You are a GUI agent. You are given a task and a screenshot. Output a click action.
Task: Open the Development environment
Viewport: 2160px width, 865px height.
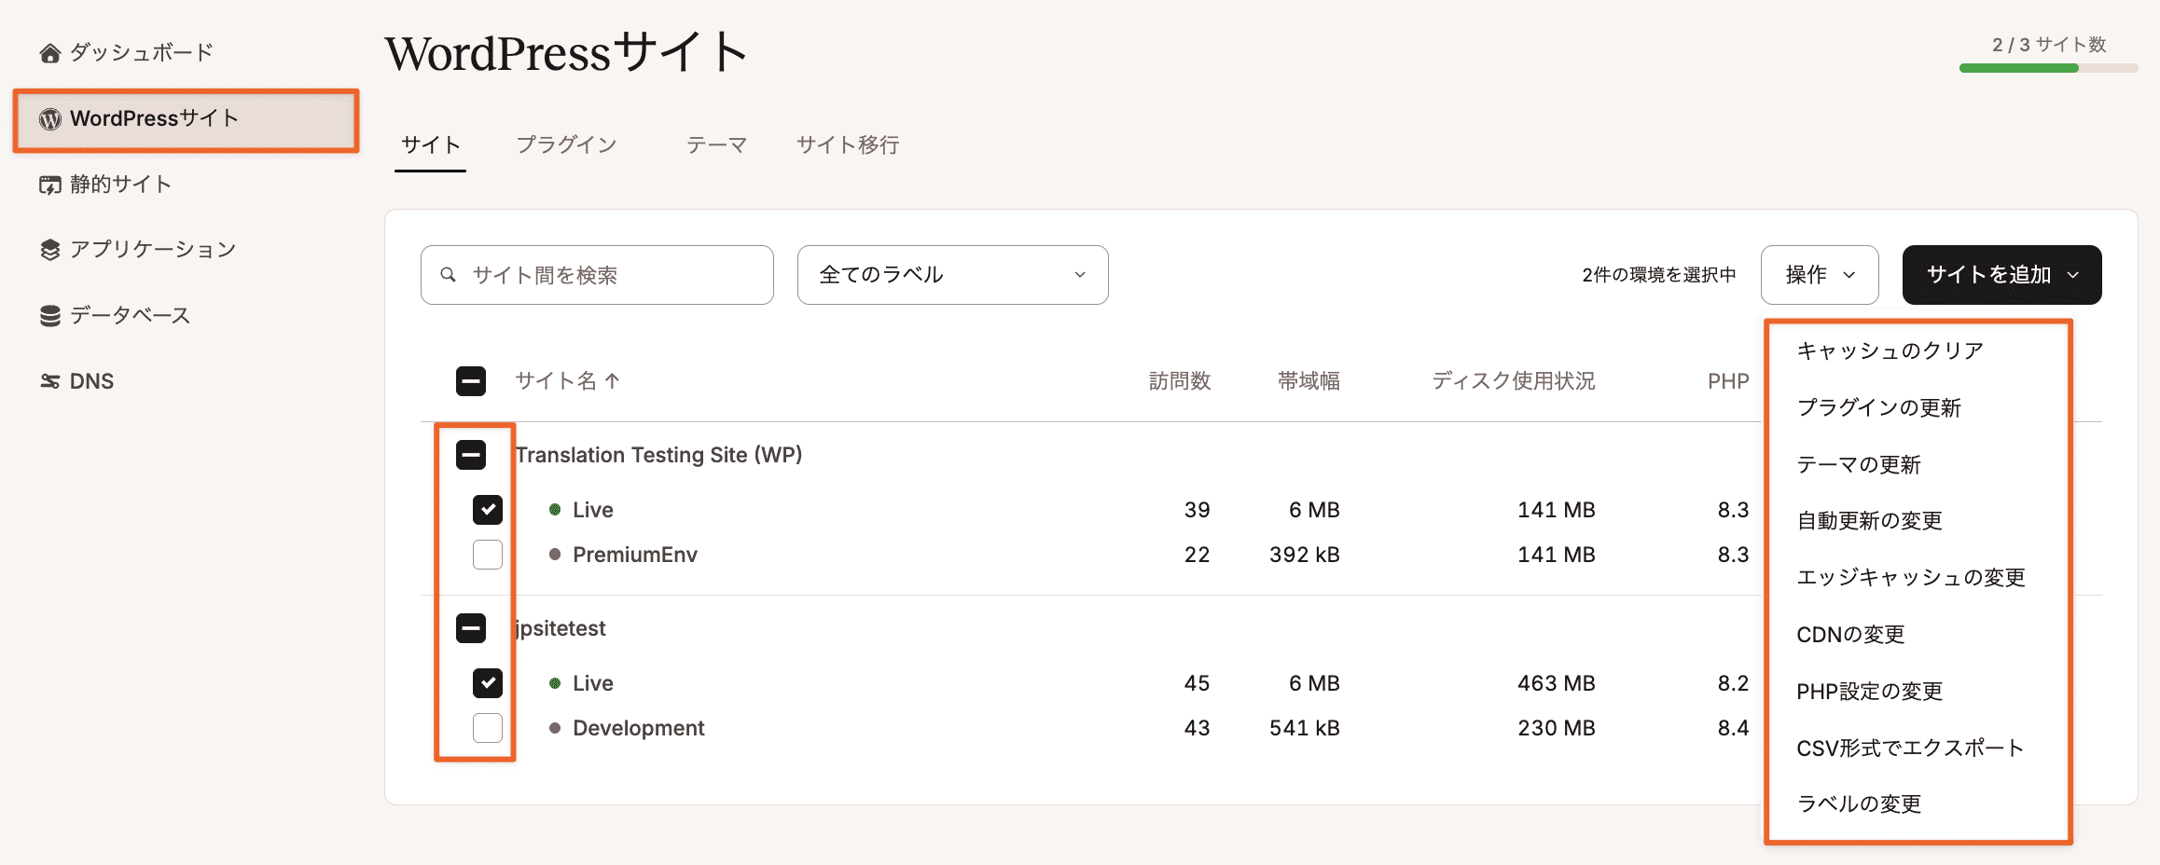639,728
